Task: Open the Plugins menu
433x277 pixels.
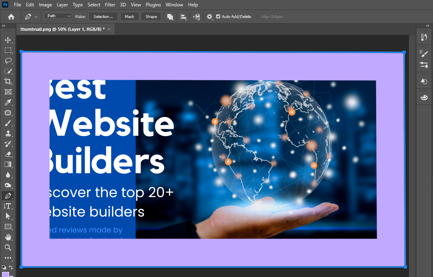Action: [x=153, y=5]
